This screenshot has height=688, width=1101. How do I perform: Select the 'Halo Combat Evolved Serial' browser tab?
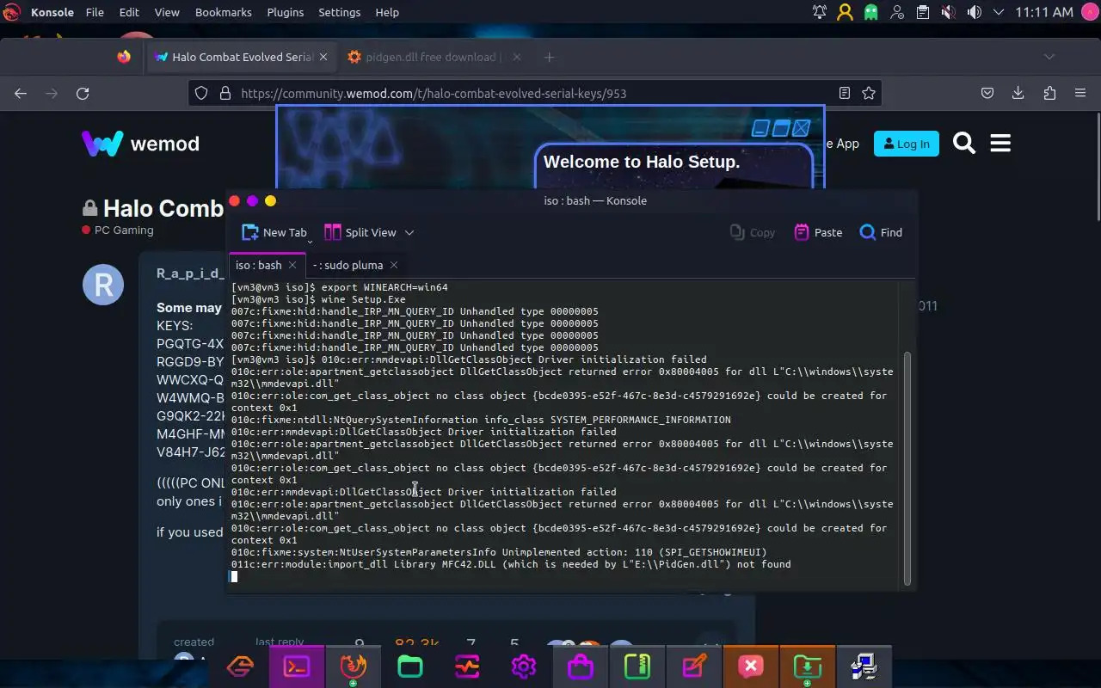point(241,57)
